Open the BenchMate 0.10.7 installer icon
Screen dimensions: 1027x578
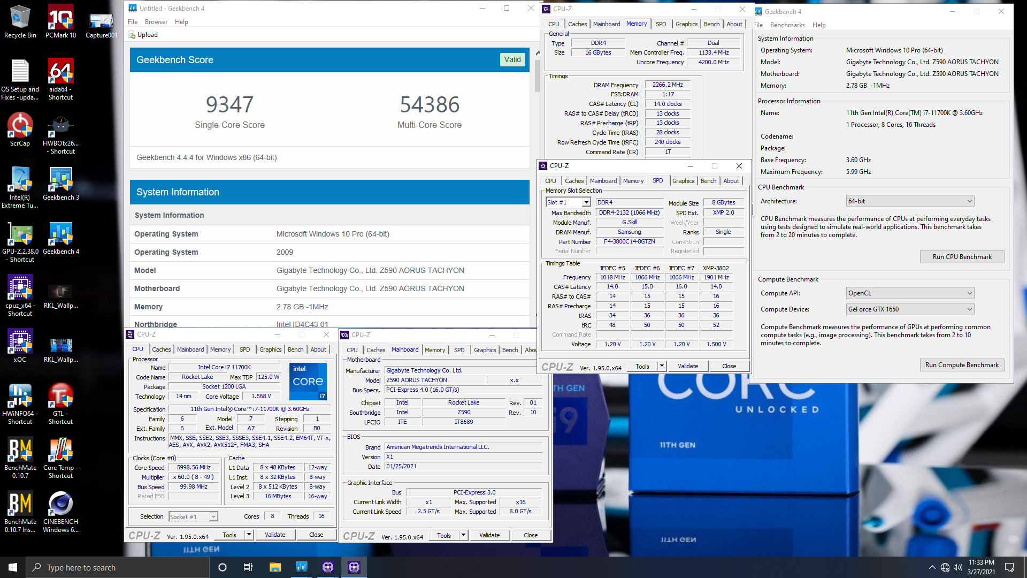click(20, 512)
